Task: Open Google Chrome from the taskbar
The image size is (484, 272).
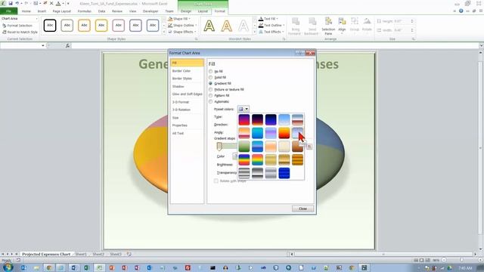Action: (48, 267)
